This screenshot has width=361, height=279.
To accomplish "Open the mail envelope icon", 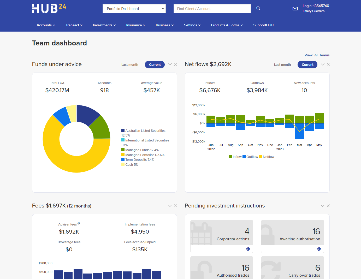I will point(295,8).
